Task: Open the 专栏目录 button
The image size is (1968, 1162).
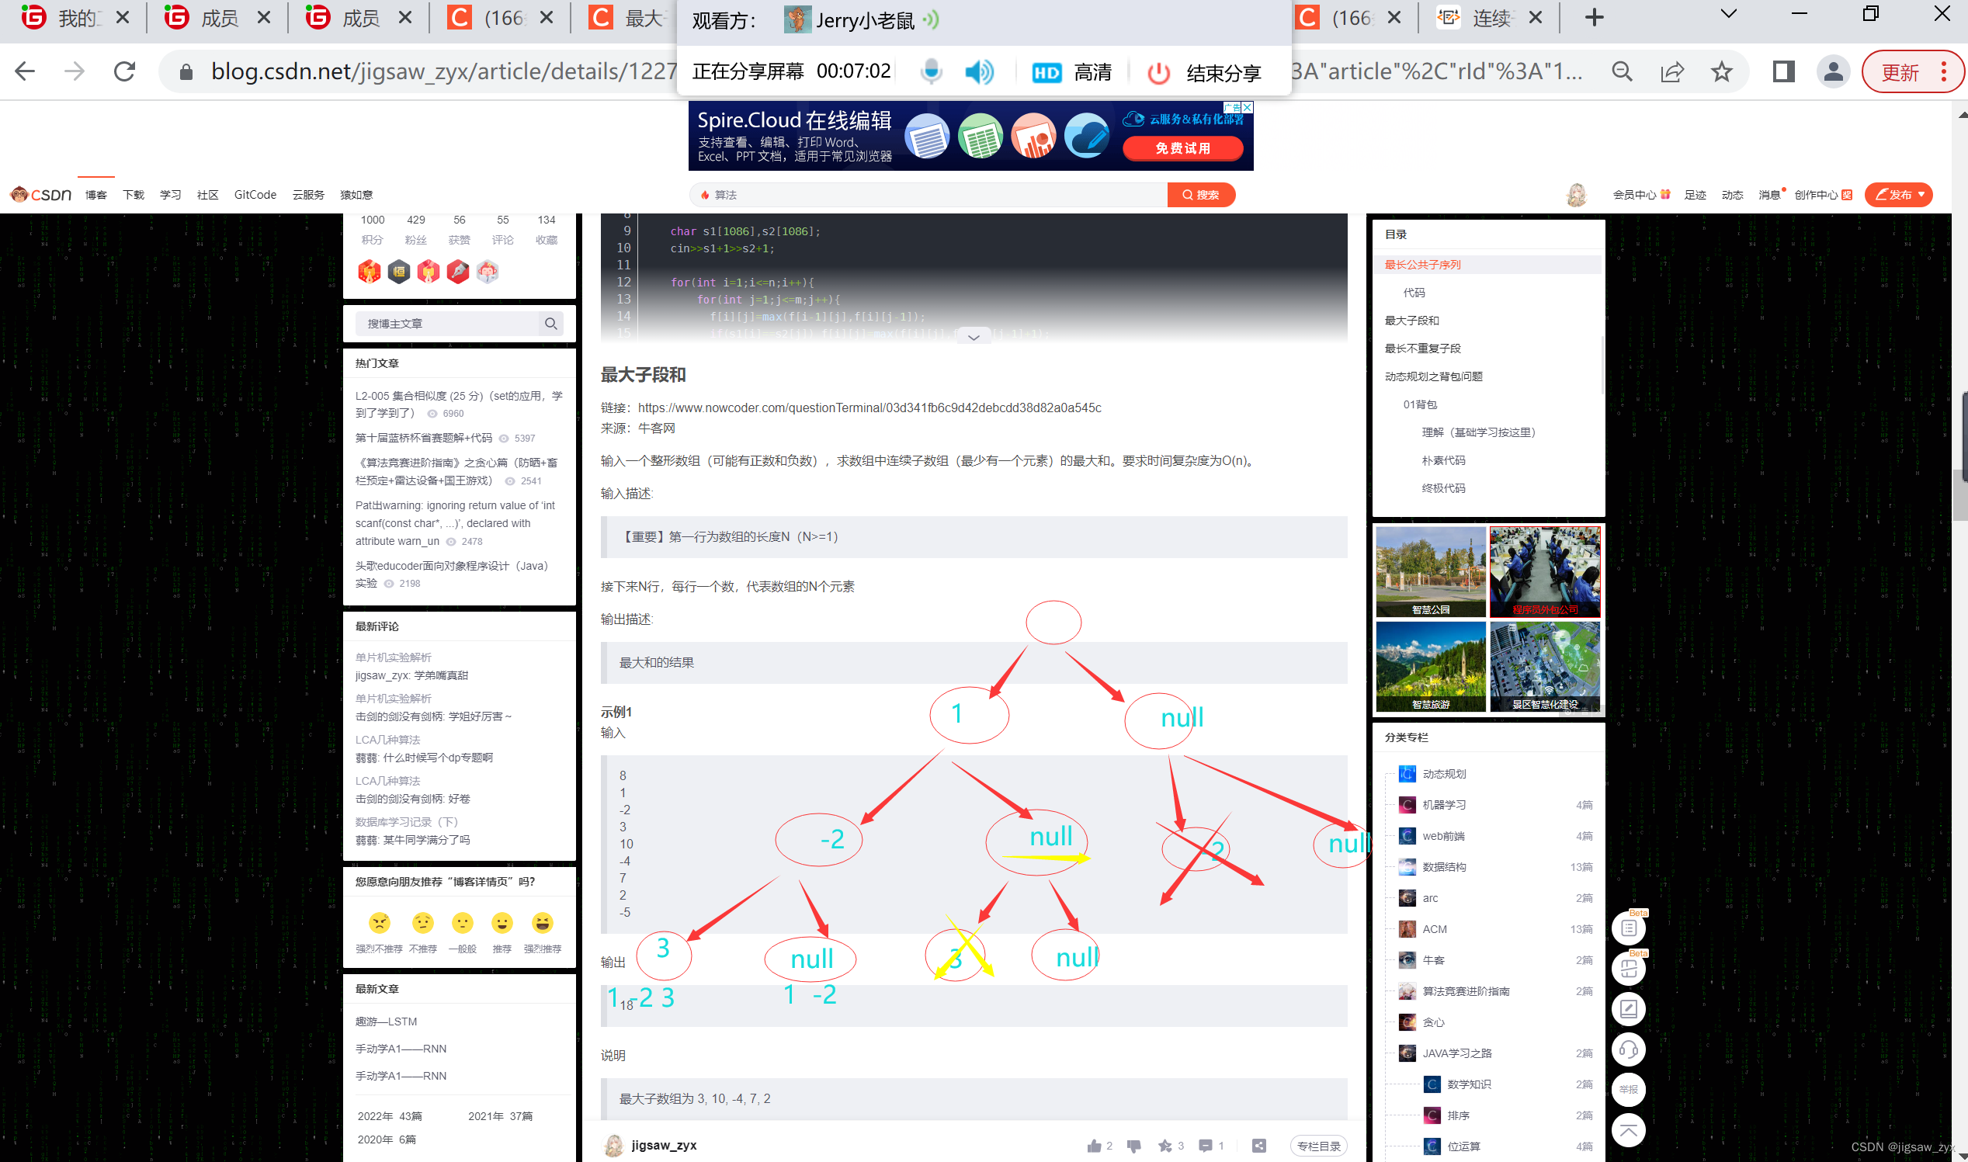Action: (1318, 1145)
